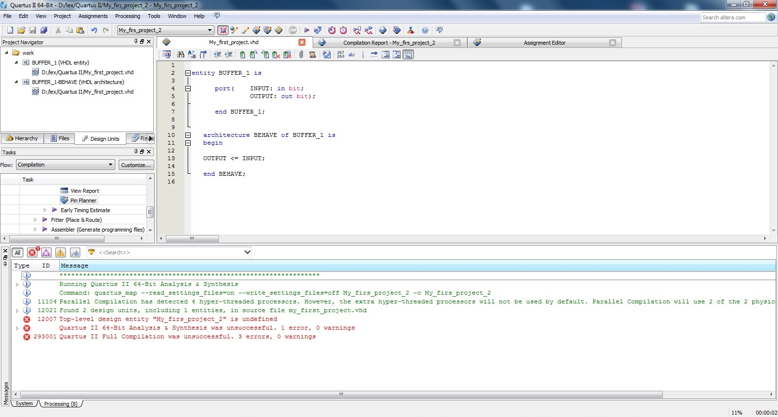Undo the last edit
The height and width of the screenshot is (417, 778).
pyautogui.click(x=94, y=30)
